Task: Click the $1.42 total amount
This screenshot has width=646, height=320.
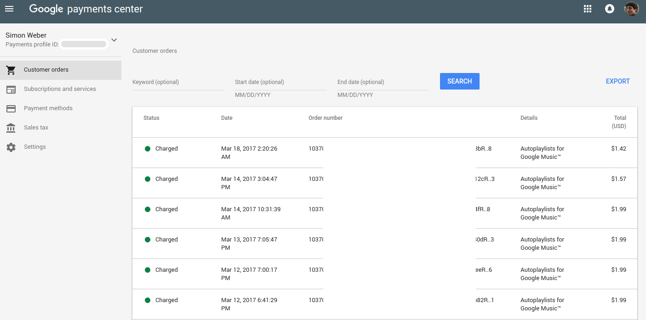Action: [x=618, y=149]
